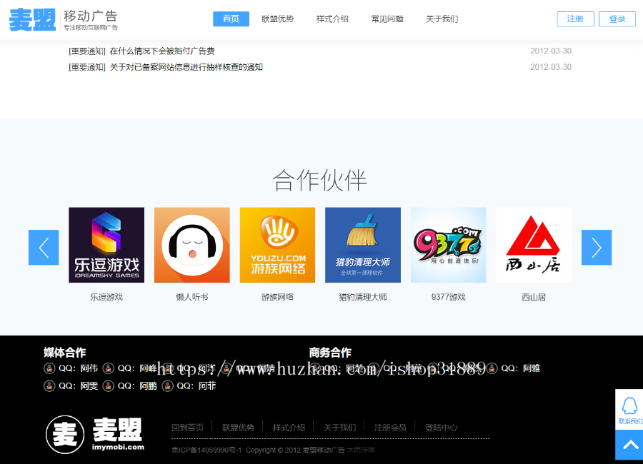This screenshot has height=464, width=643.
Task: Click the 商务合作 heading
Action: 330,353
